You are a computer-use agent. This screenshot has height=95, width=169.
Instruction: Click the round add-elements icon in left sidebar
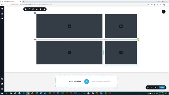tap(2, 9)
